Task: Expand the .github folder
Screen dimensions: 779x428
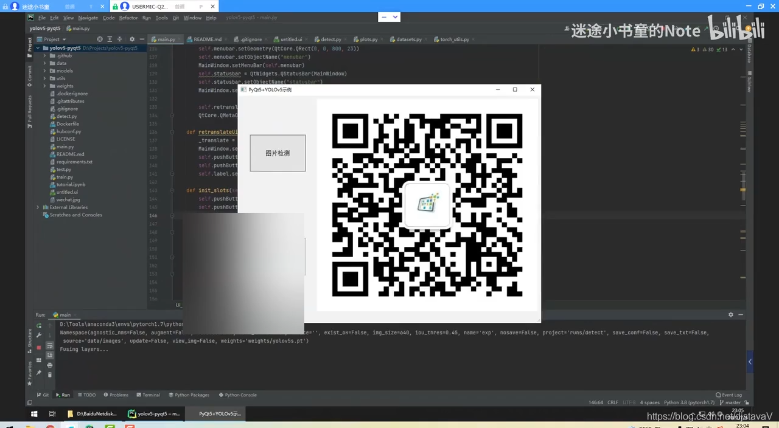Action: (44, 55)
